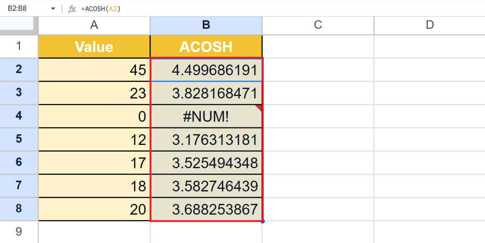Select the cell containing 3.688253867

point(206,210)
